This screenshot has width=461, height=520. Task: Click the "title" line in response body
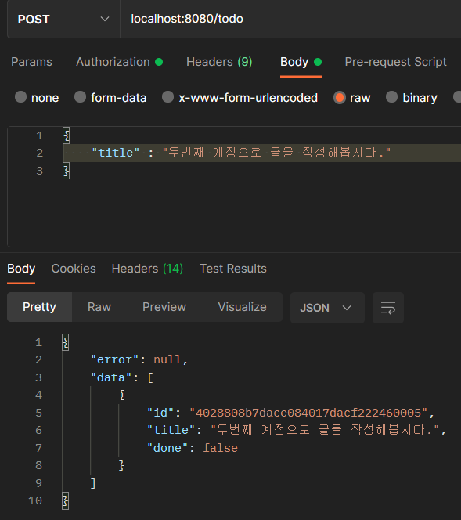pyautogui.click(x=296, y=431)
